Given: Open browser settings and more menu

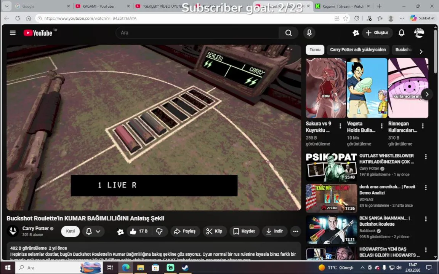Looking at the screenshot, I should (x=402, y=18).
